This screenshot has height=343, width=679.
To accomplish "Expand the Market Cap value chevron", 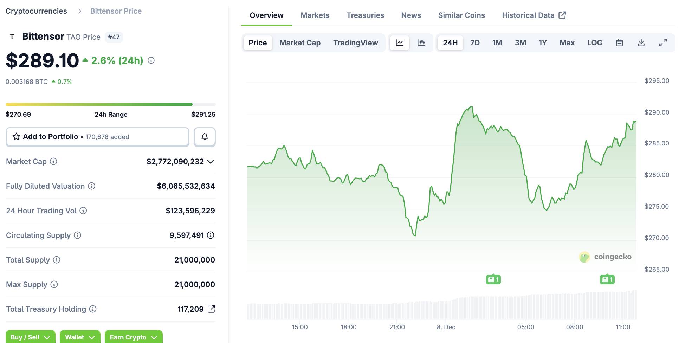I will tap(211, 162).
